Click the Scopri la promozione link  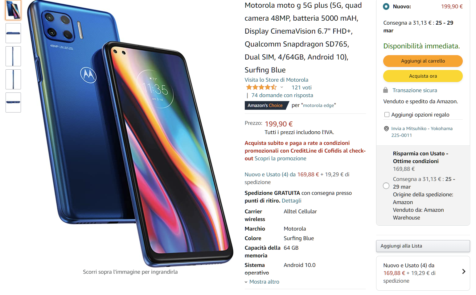[x=281, y=158]
